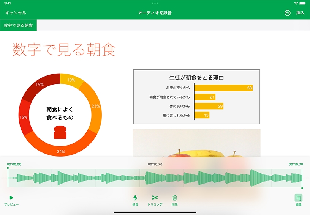Viewport: 310px width, 215px height.
Task: Open the 数字で見る朝食 sheet tab
Action: 18,25
